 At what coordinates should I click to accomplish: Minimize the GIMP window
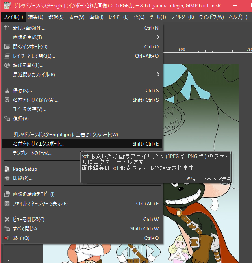[235, 6]
